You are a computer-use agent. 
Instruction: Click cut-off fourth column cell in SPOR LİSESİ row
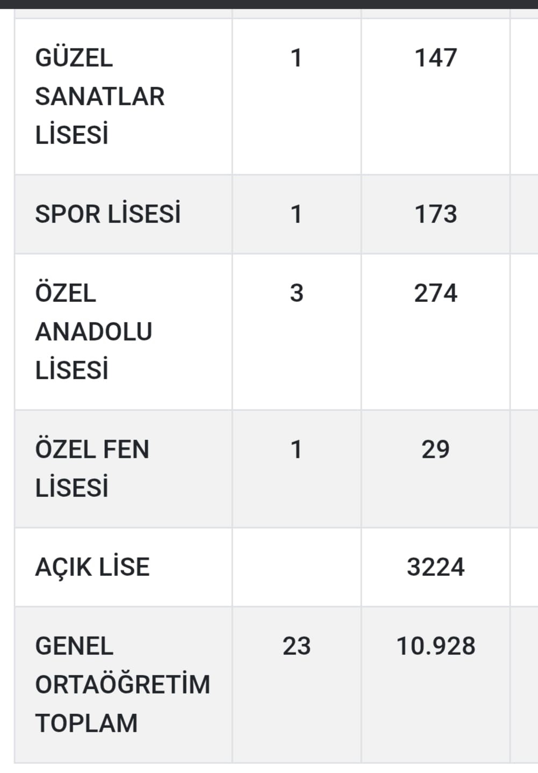525,214
